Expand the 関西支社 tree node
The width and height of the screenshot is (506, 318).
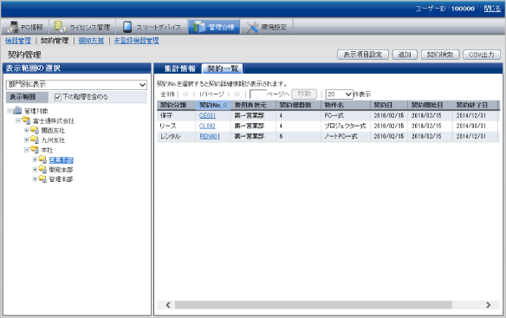pos(27,130)
